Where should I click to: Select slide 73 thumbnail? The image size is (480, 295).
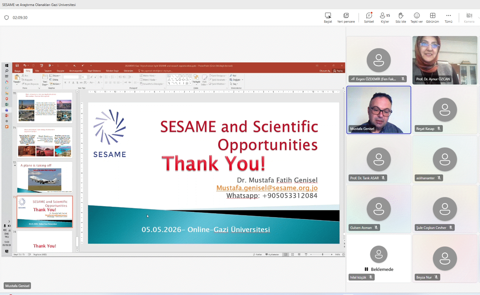(x=44, y=211)
